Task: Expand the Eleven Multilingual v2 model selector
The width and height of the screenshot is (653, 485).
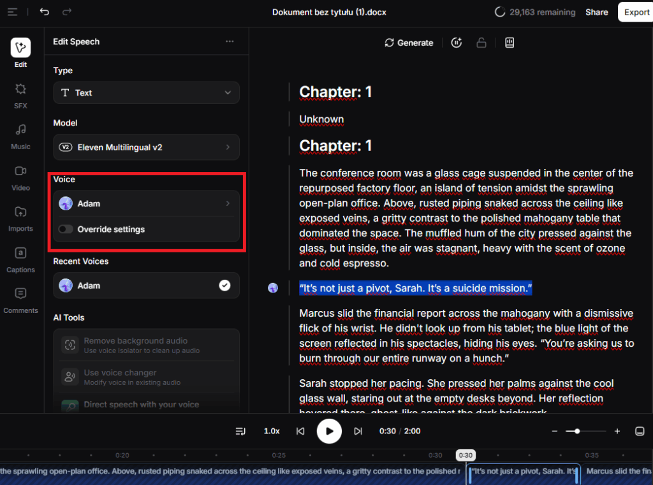Action: click(146, 147)
